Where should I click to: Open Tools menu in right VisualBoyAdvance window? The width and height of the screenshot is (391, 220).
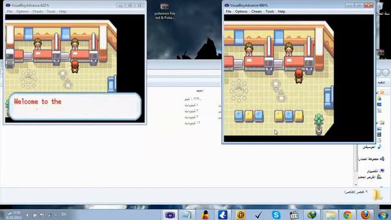[270, 12]
